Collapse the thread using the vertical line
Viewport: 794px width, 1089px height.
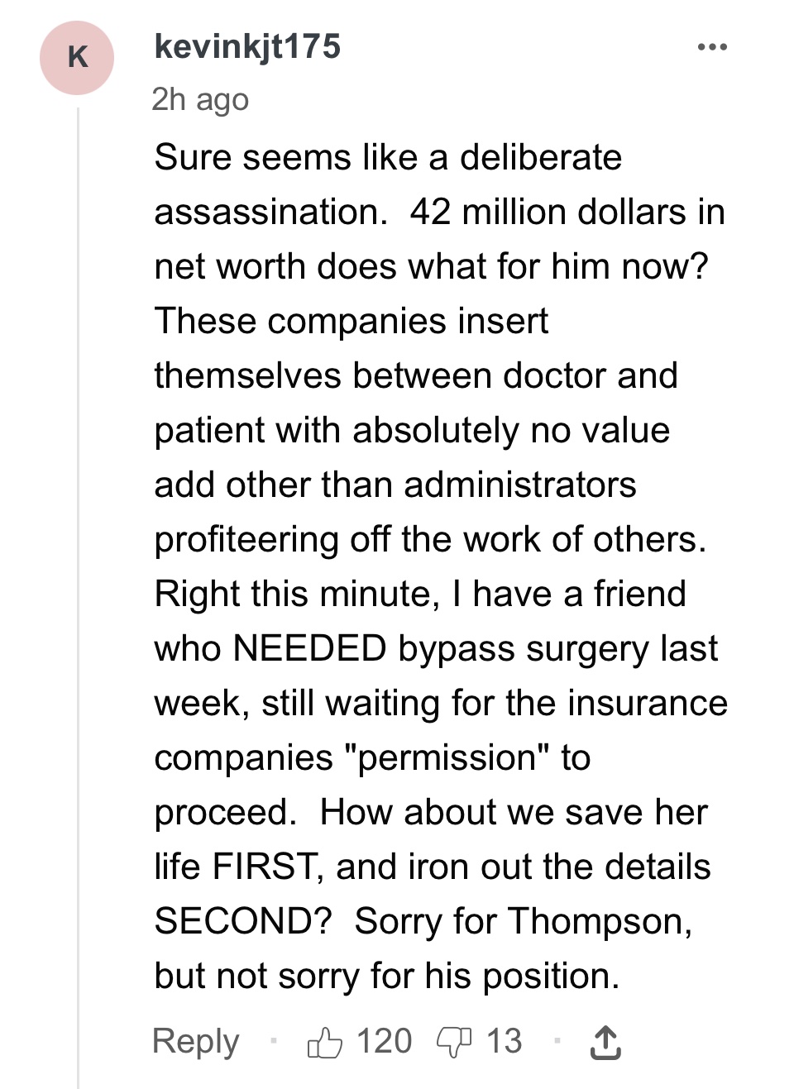(x=79, y=597)
